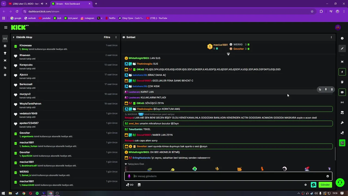Image resolution: width=348 pixels, height=196 pixels.
Task: Select Koraycuks follow entry
Action: coord(66,67)
